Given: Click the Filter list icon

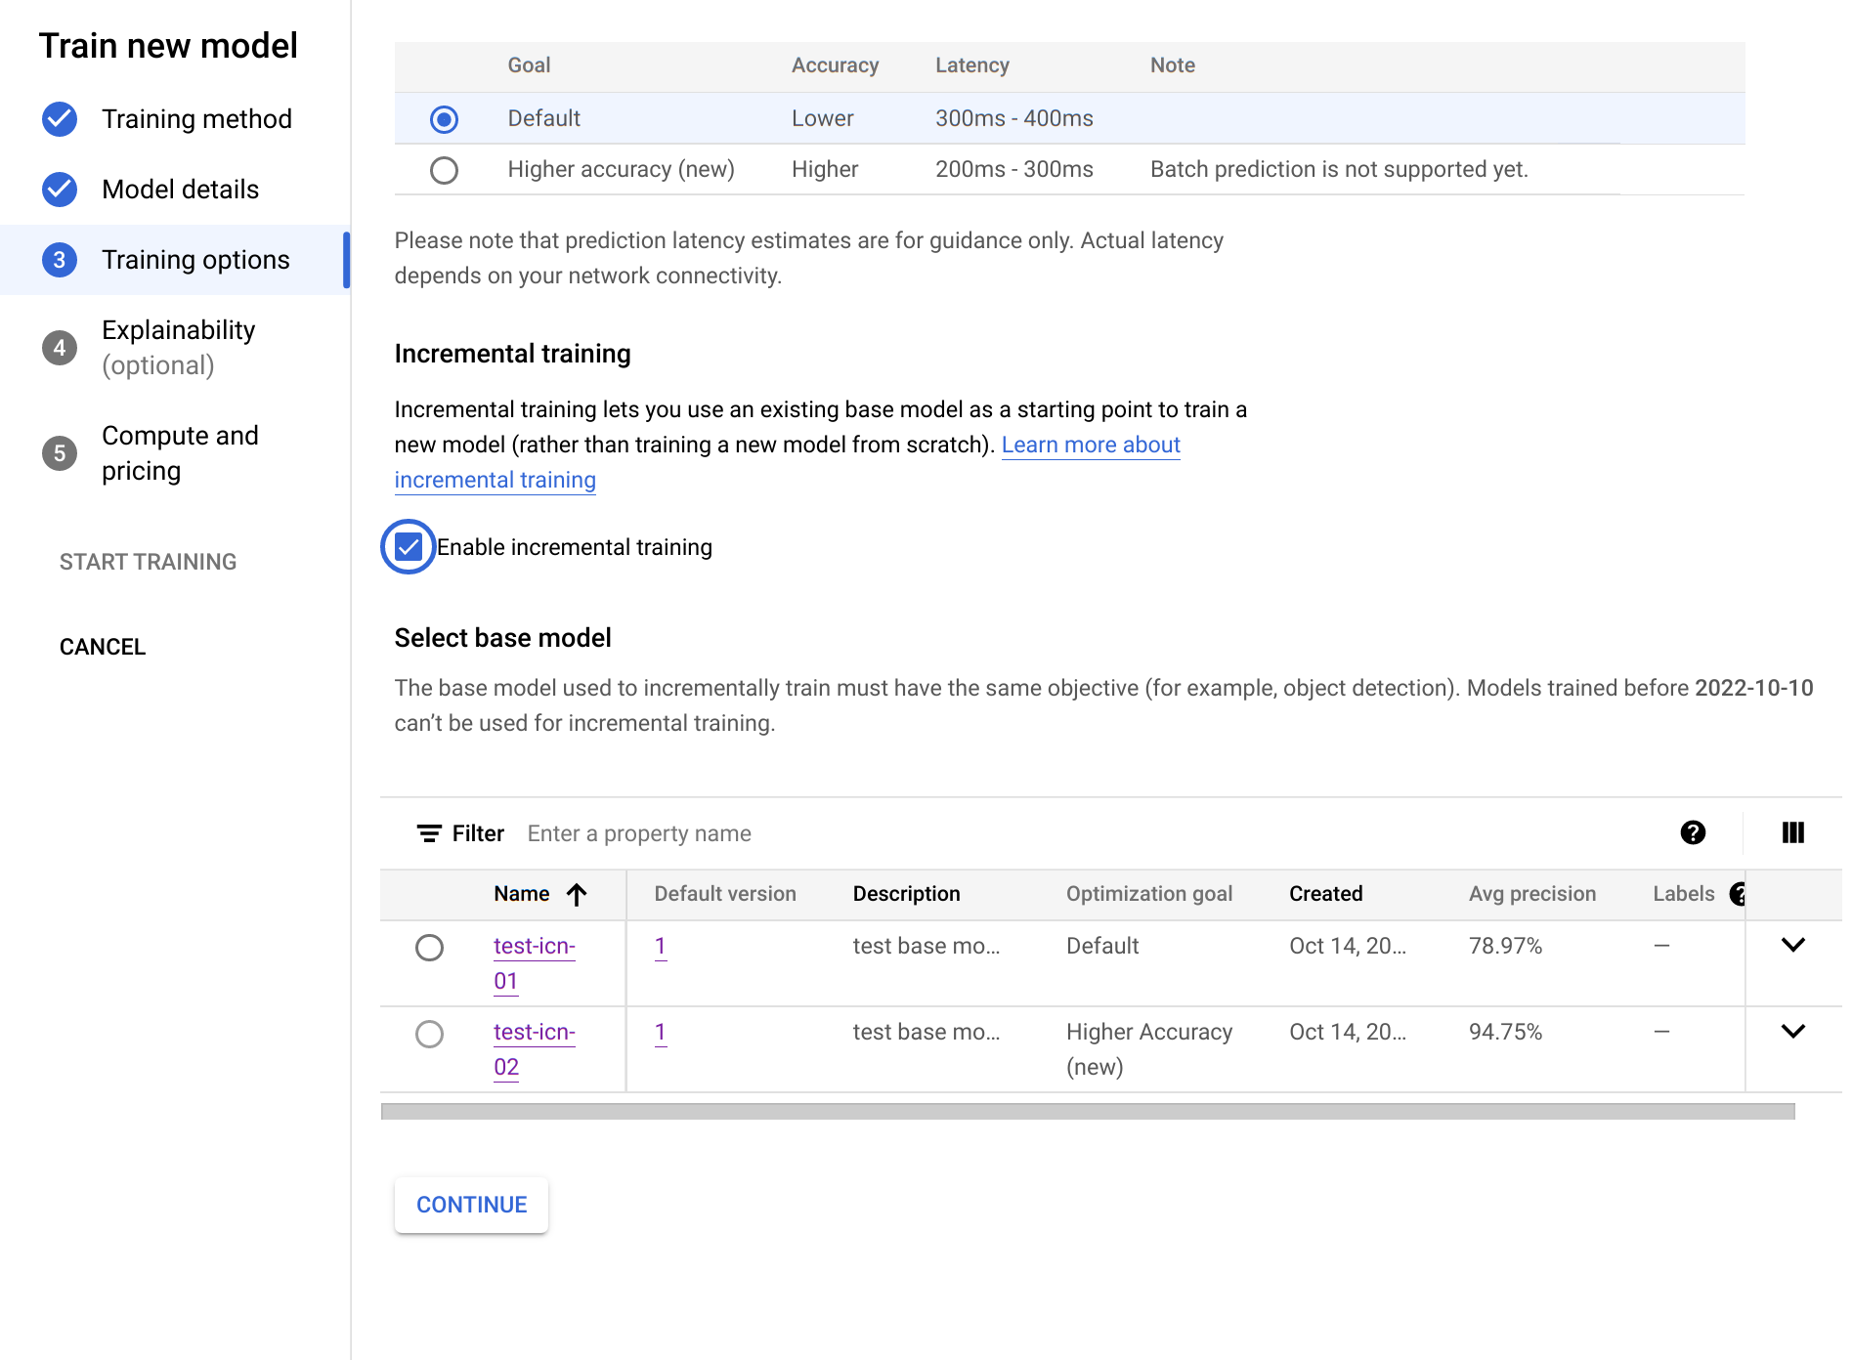Looking at the screenshot, I should coord(429,833).
